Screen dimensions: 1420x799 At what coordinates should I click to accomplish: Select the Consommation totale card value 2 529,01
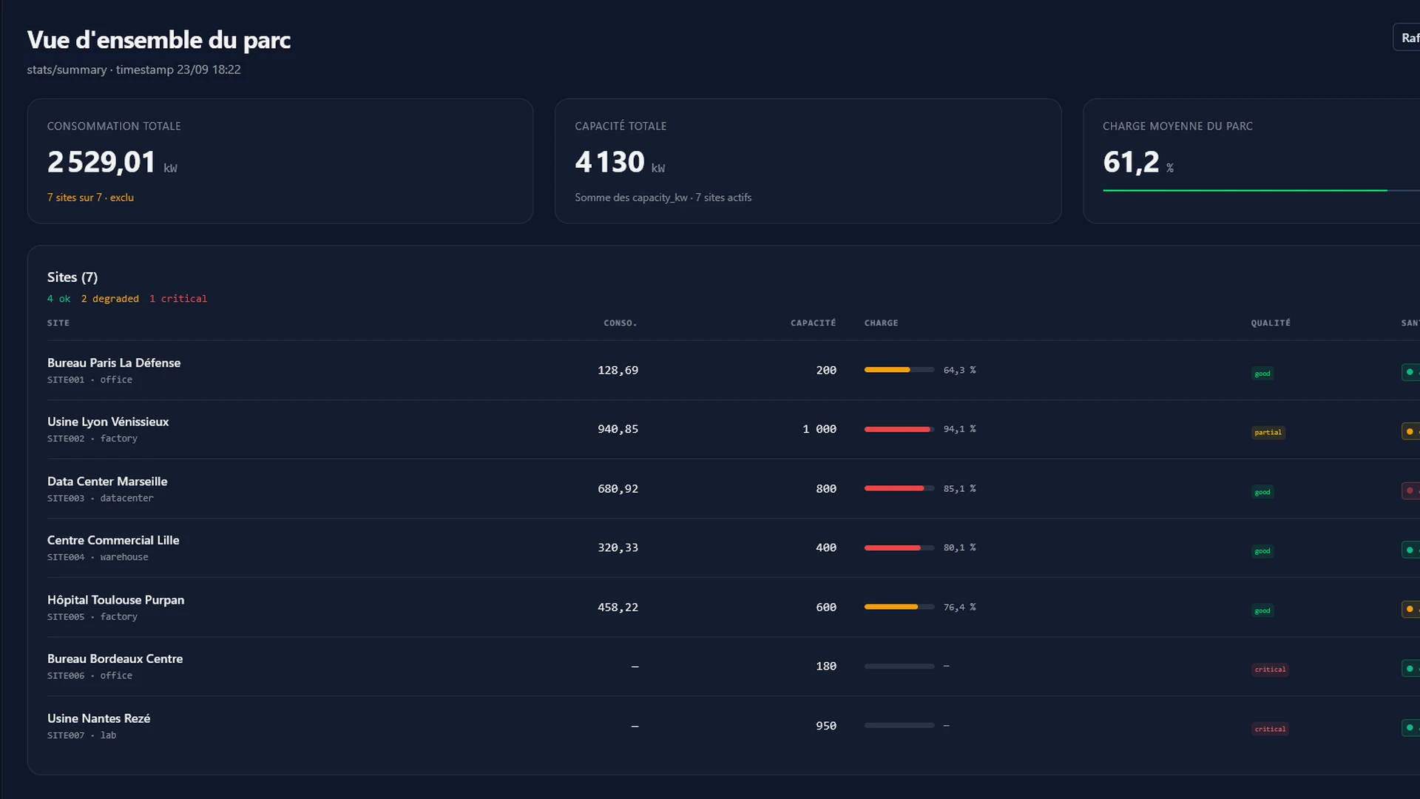point(101,162)
